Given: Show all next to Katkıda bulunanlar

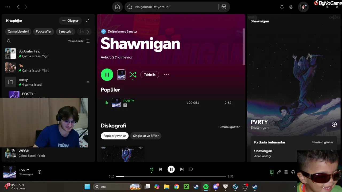Looking at the screenshot, I should click(x=322, y=142).
